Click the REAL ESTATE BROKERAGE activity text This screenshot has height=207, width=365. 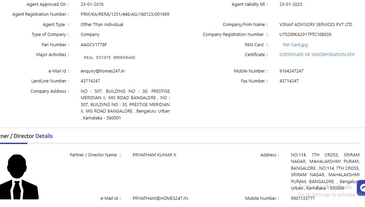(x=110, y=57)
